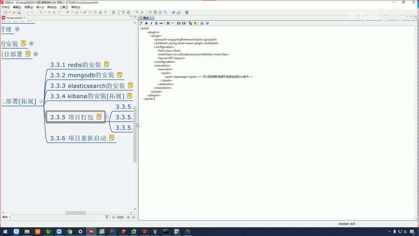419x236 pixels.
Task: Open File Explorer from the taskbar
Action: (27, 232)
